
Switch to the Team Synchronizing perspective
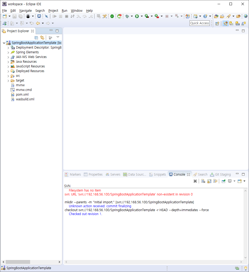(x=244, y=24)
